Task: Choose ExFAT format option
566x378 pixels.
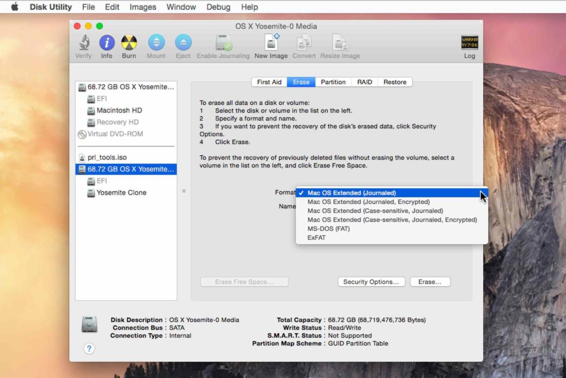Action: 392,238
